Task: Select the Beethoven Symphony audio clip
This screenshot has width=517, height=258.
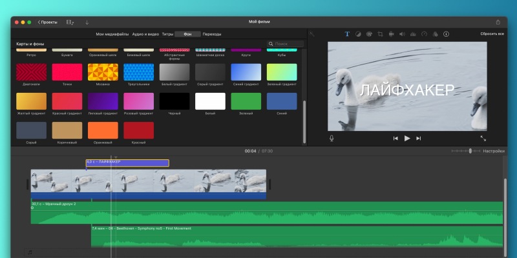Action: click(297, 236)
